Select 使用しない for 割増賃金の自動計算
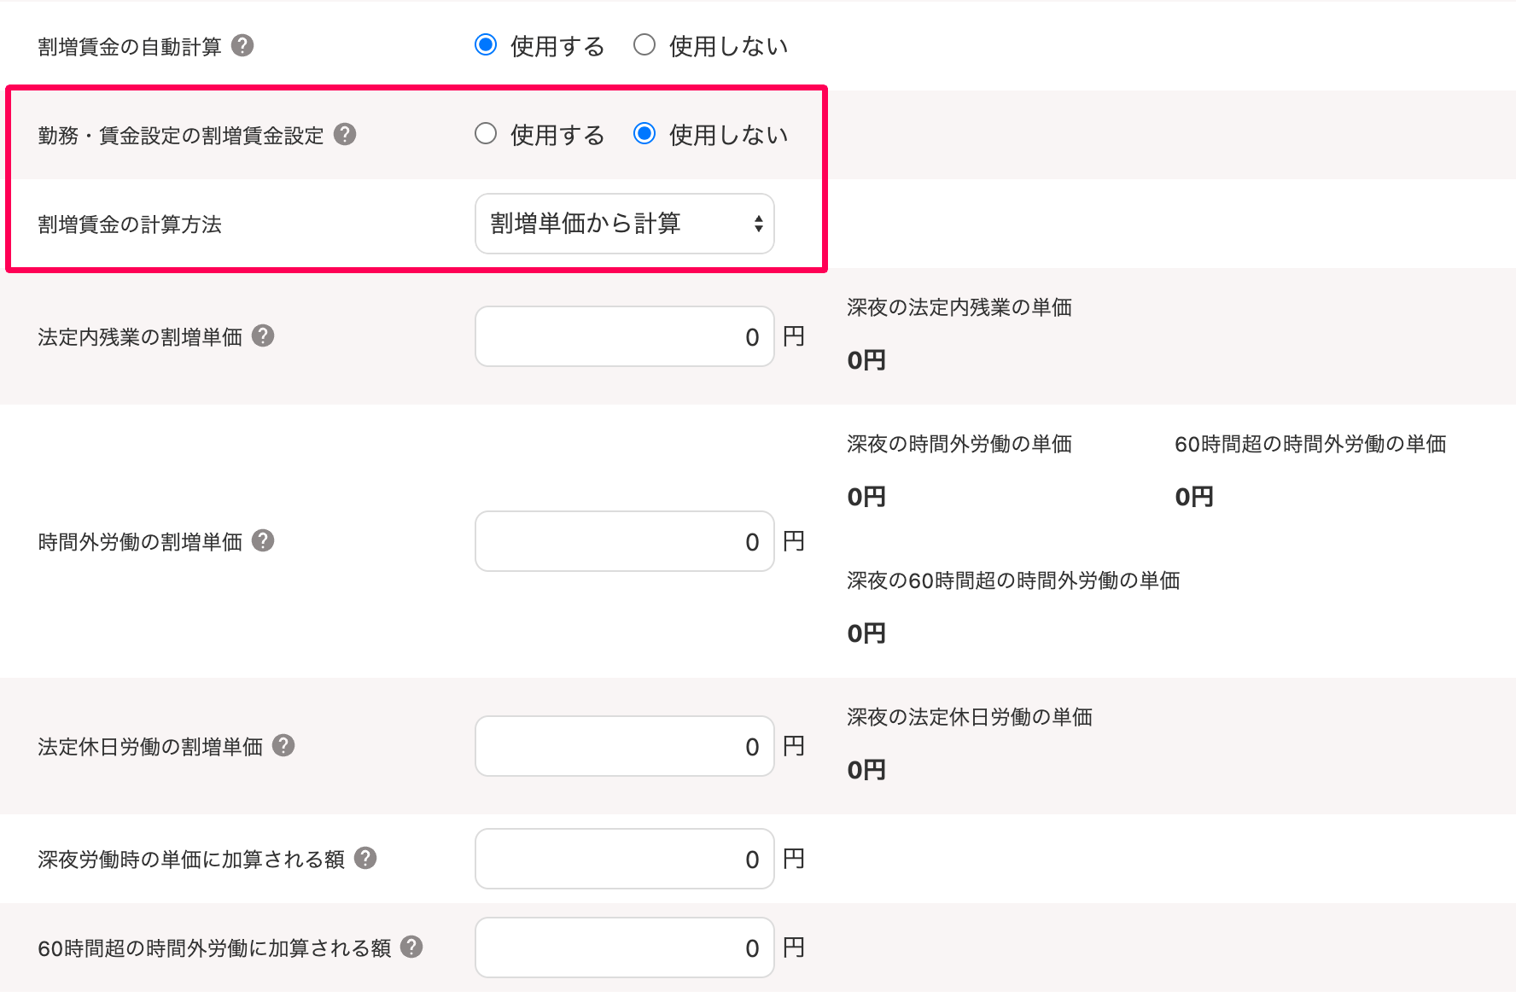 tap(644, 45)
